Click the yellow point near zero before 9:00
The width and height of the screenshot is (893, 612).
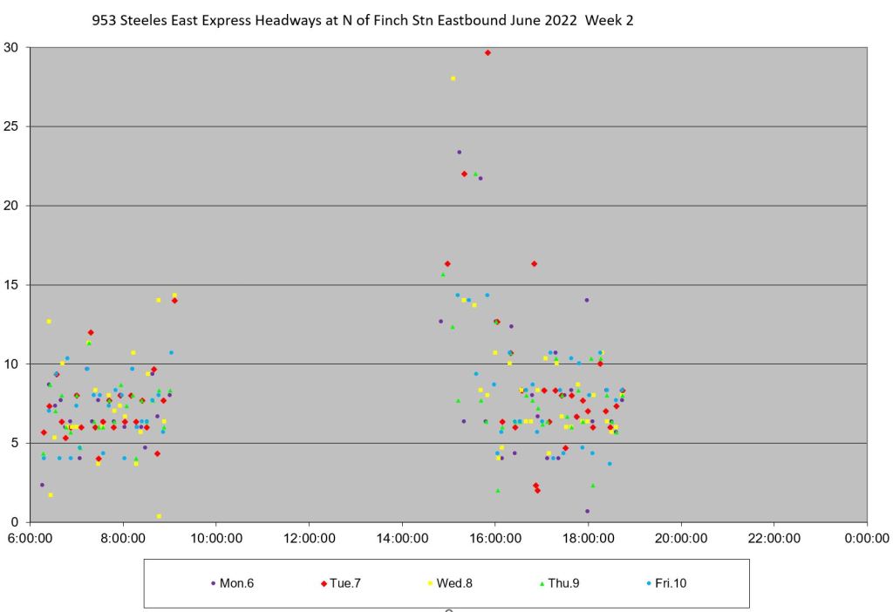coord(159,516)
